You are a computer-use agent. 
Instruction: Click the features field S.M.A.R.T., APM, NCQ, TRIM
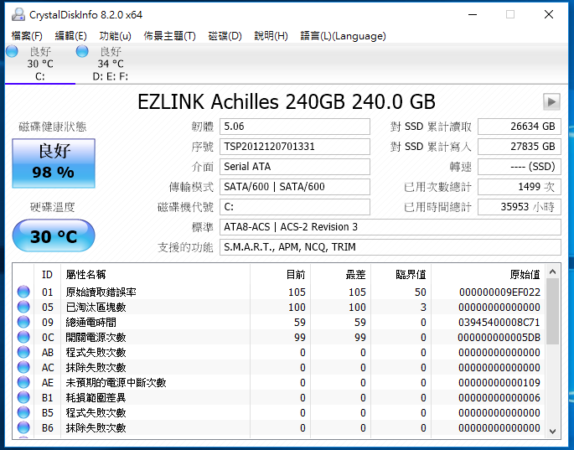(x=390, y=247)
